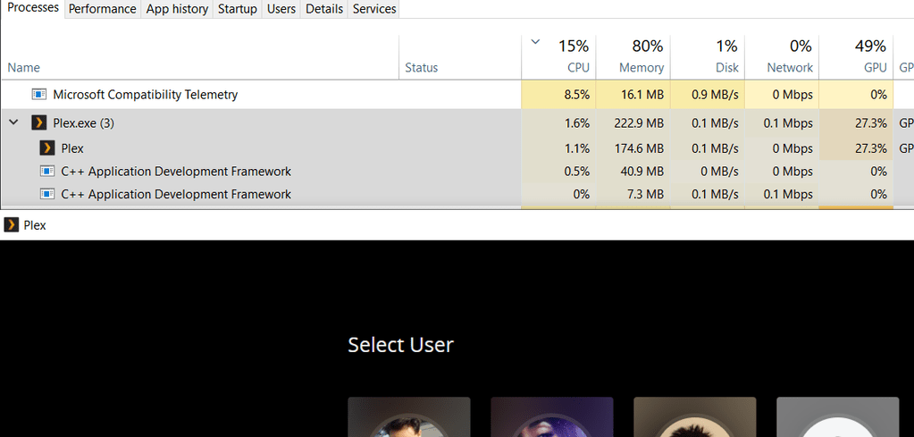Sort processes by the Network column
Screen dimensions: 914x437
[782, 56]
